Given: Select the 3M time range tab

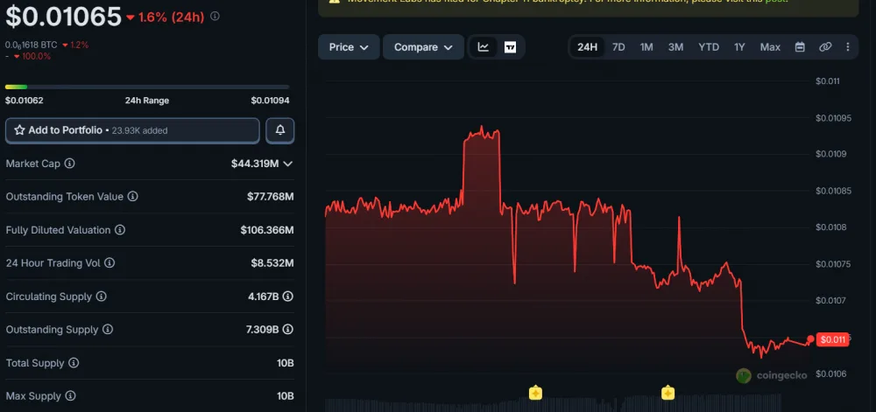Looking at the screenshot, I should click(675, 47).
